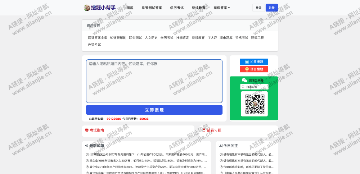Click the comment icon beside 今日关注

point(221,146)
